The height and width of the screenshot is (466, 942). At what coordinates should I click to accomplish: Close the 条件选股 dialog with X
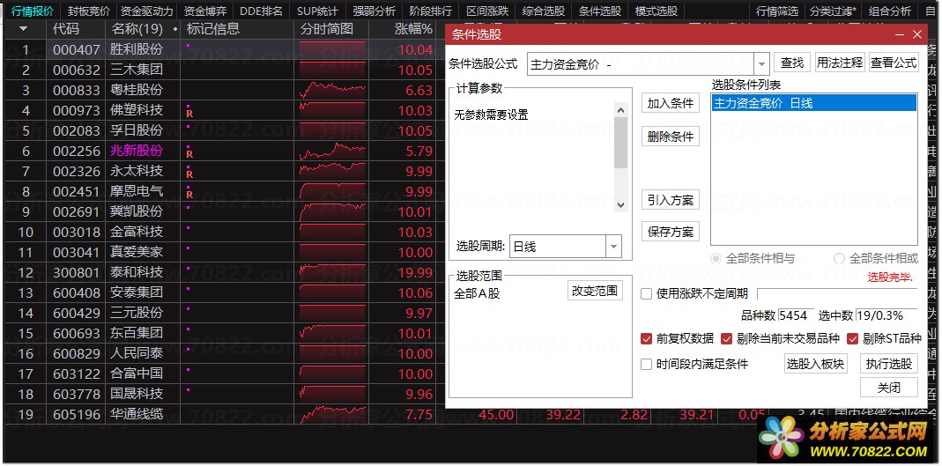pos(917,35)
